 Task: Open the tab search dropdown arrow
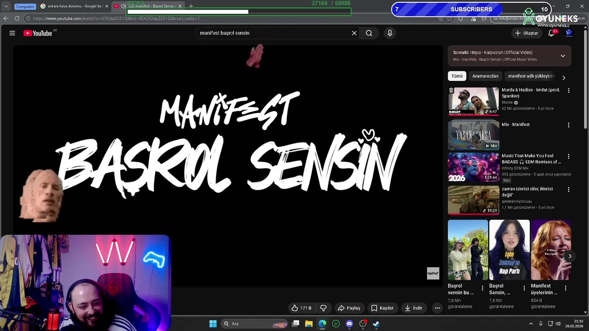6,6
